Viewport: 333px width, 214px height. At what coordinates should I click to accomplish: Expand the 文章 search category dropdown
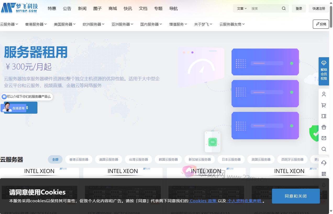tap(241, 8)
